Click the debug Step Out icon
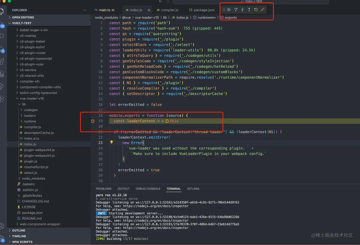 click(x=249, y=10)
